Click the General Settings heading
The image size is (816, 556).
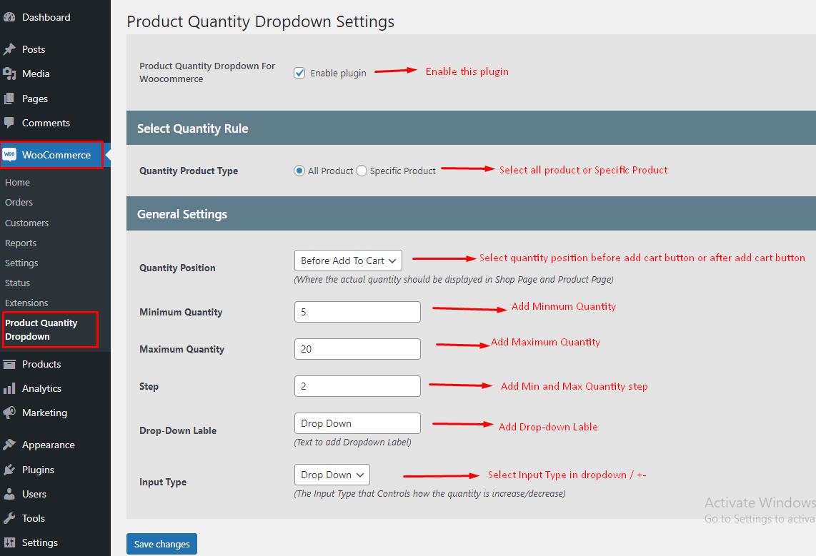click(182, 214)
